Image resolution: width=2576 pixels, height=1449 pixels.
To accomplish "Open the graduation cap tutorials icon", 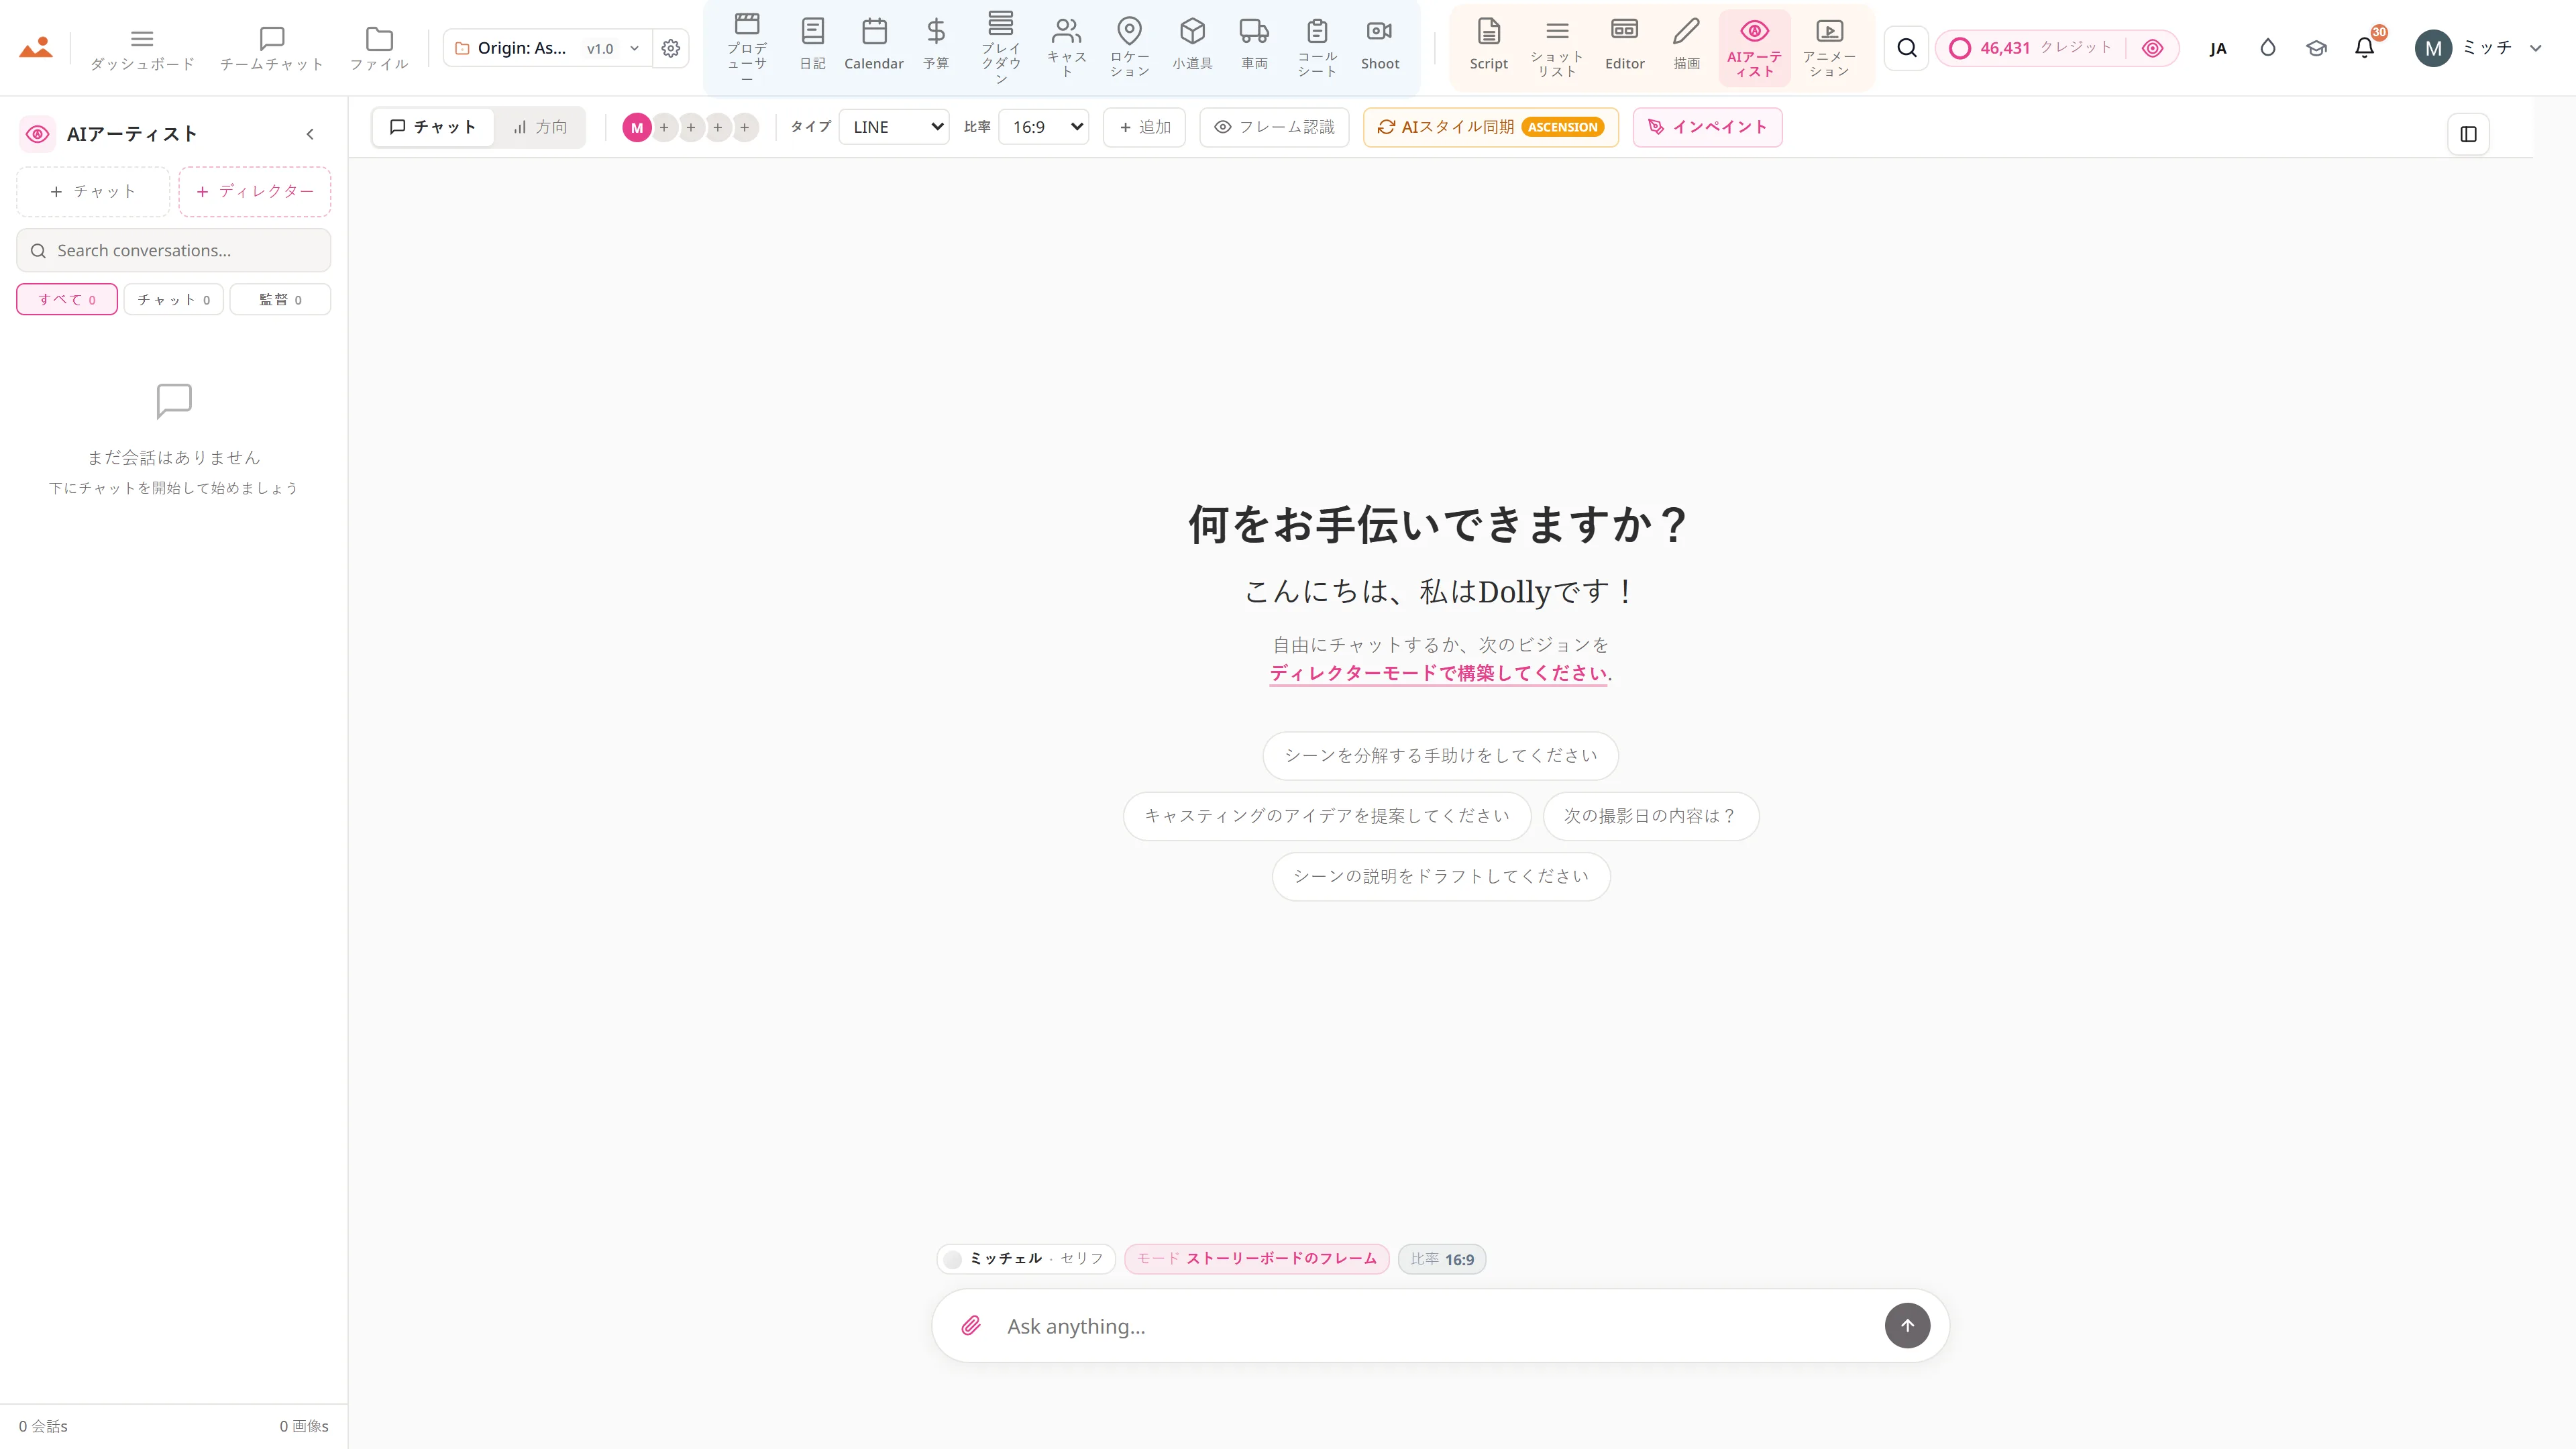I will (x=2316, y=48).
